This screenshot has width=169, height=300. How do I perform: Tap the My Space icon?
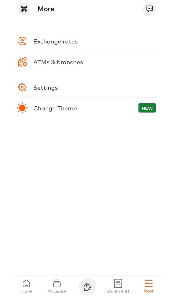[x=57, y=284]
